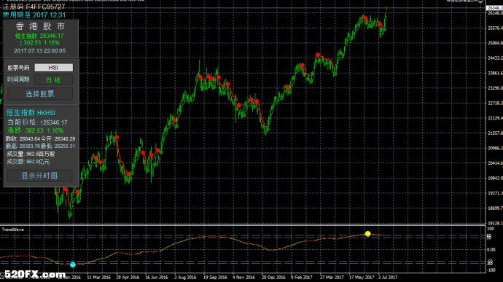
Task: Click the 3 Aug 2016 date label
Action: pos(185,277)
